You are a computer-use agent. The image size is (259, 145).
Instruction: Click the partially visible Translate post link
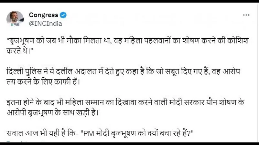[19, 142]
